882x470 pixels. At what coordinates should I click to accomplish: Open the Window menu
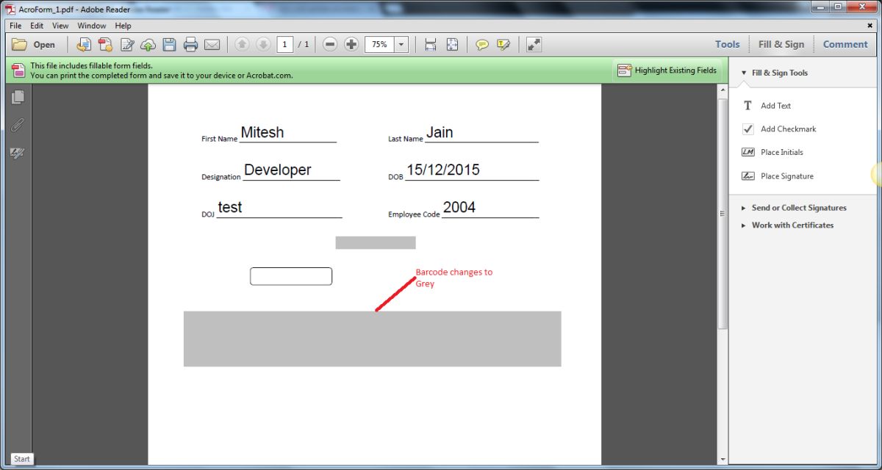(x=92, y=26)
